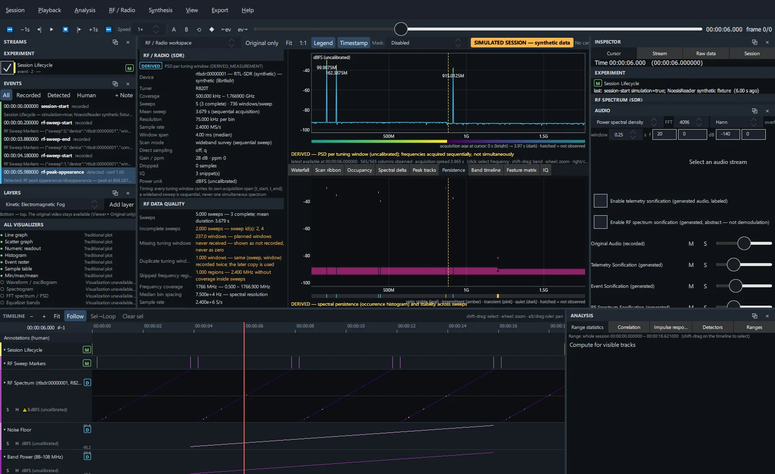The height and width of the screenshot is (474, 775).
Task: Step one frame back icon
Action: 39,30
